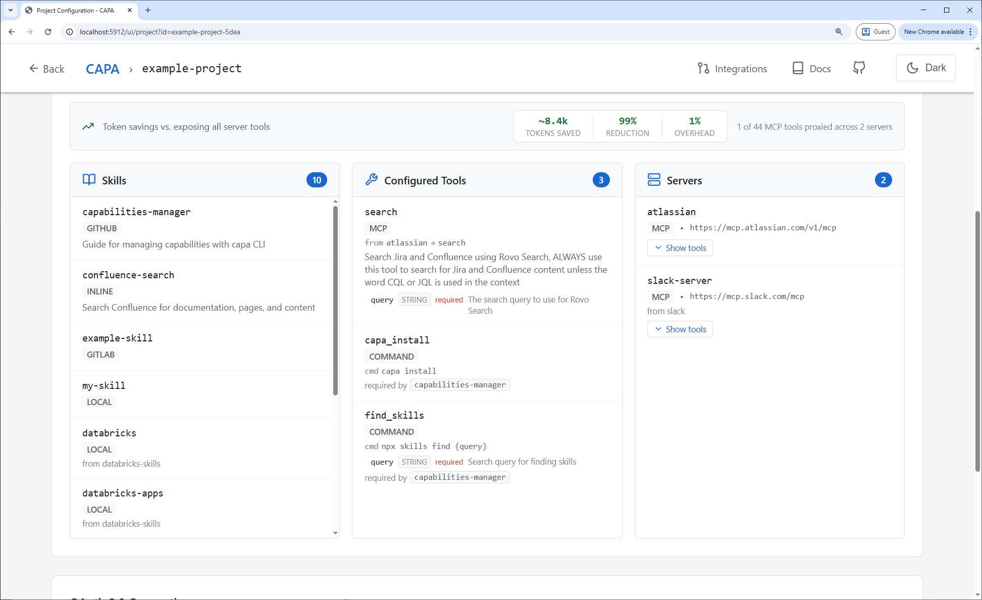Click the example-project breadcrumb
The image size is (982, 600).
pyautogui.click(x=192, y=68)
